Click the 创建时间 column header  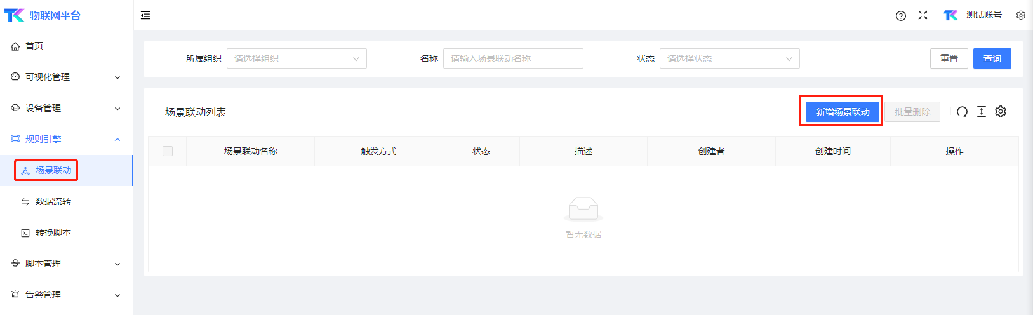833,151
